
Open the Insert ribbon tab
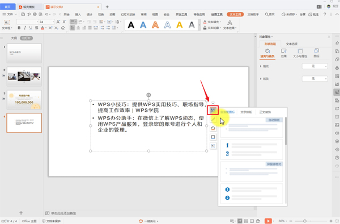click(78, 14)
